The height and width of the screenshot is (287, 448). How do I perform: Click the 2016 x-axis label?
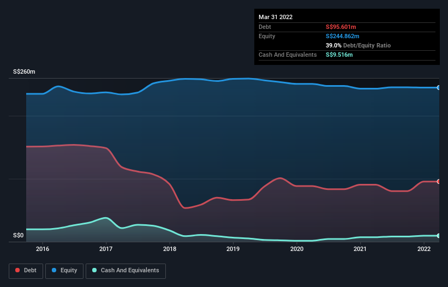[x=43, y=249]
